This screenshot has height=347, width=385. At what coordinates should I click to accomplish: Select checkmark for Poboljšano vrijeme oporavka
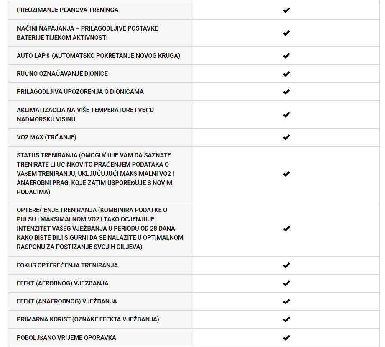[x=286, y=338]
